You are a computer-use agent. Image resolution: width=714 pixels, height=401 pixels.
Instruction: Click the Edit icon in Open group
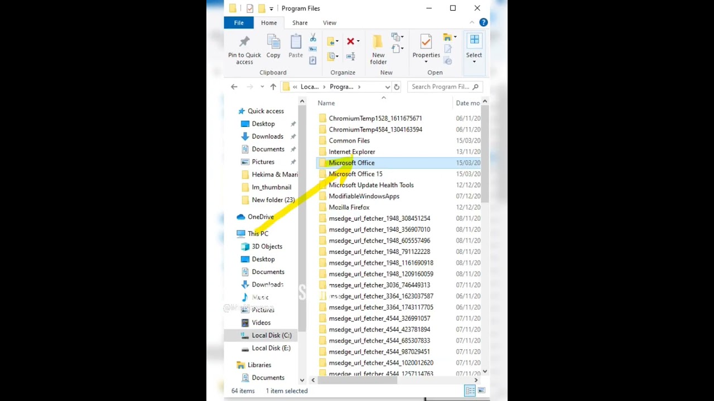pyautogui.click(x=447, y=49)
